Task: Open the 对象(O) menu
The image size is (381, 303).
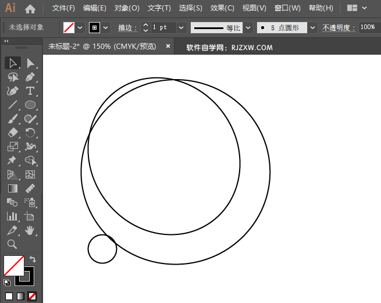Action: (127, 8)
